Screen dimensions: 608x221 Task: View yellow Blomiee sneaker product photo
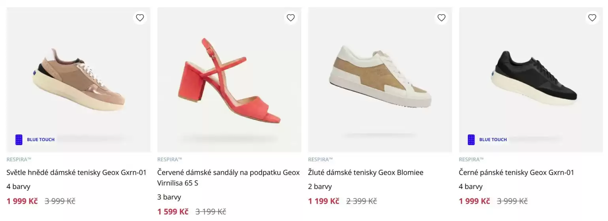(x=380, y=80)
